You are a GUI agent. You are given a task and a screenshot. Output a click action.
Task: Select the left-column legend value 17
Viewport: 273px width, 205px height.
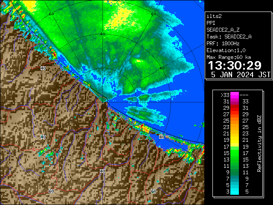tap(227, 146)
